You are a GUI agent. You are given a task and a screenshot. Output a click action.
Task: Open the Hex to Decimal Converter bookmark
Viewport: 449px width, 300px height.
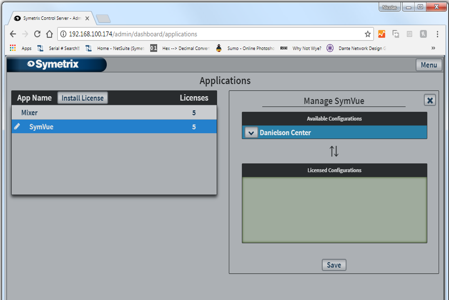tap(180, 48)
